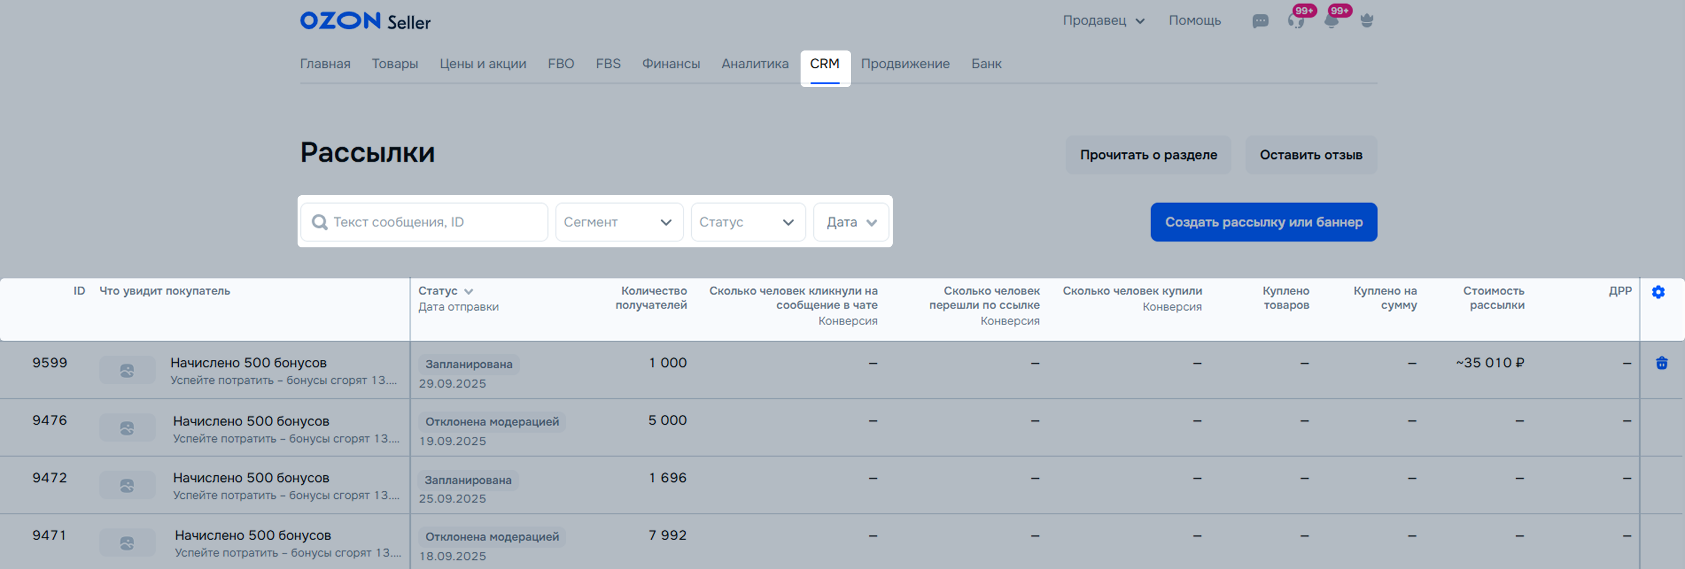Click Создать рассылку или баннер button
Image resolution: width=1685 pixels, height=569 pixels.
[x=1263, y=222]
